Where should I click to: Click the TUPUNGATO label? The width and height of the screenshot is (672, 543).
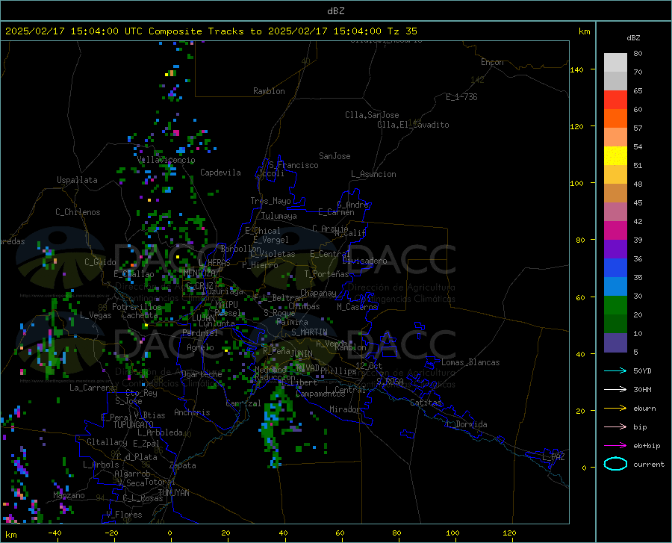tap(134, 425)
